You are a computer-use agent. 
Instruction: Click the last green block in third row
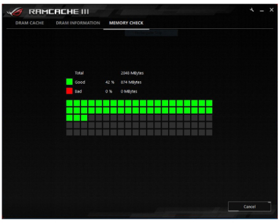tap(84, 118)
